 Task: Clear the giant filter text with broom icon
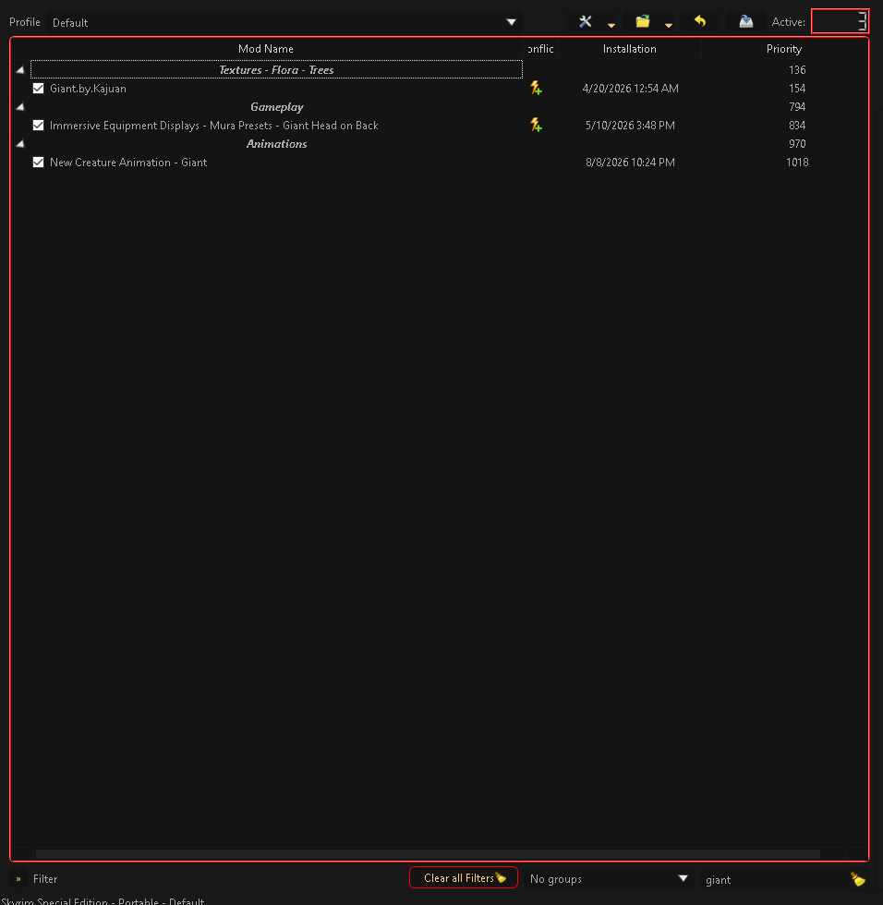(x=858, y=879)
